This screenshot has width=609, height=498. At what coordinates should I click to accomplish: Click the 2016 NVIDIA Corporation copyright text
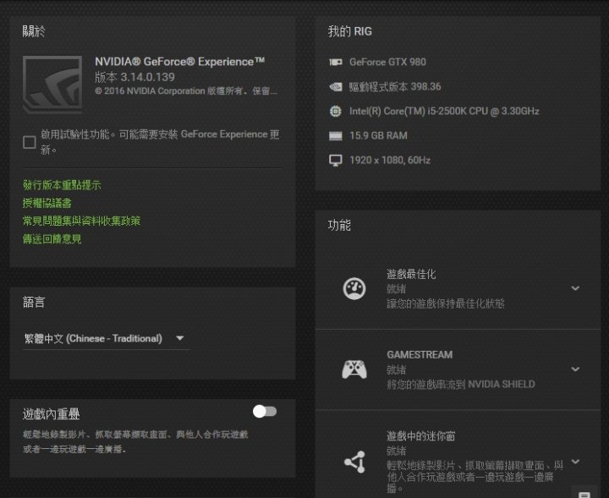[x=186, y=90]
